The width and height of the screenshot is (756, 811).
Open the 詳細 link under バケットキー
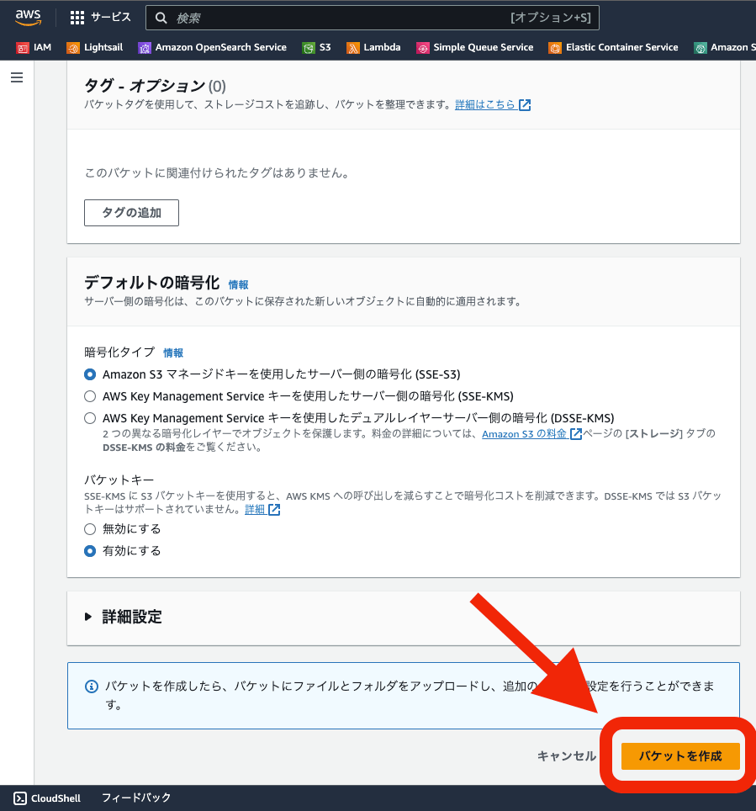pos(255,510)
